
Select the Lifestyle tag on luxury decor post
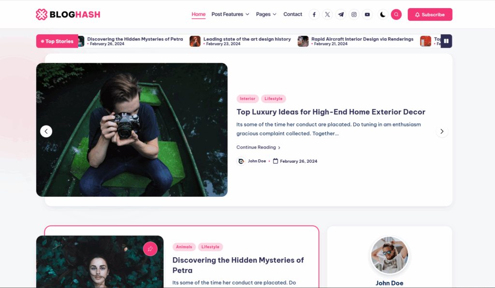(x=274, y=98)
